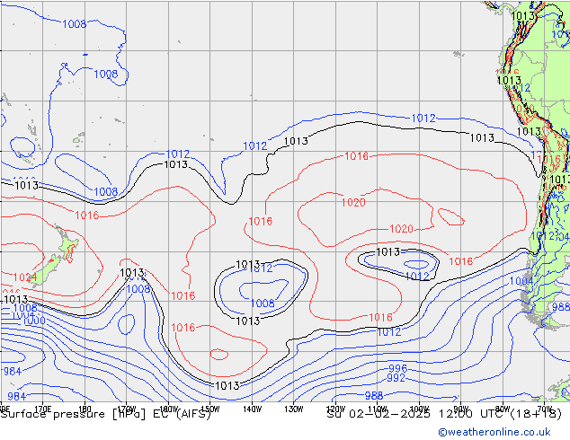Click the 100W longitude axis label
This screenshot has width=570, height=440.
pyautogui.click(x=419, y=409)
